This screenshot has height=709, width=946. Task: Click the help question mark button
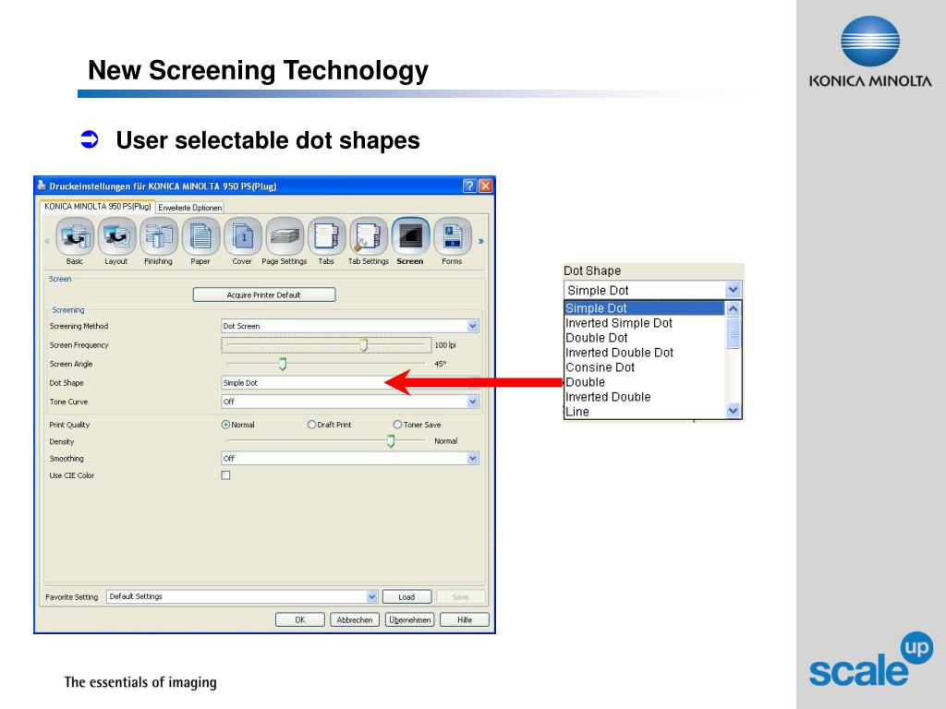point(469,186)
